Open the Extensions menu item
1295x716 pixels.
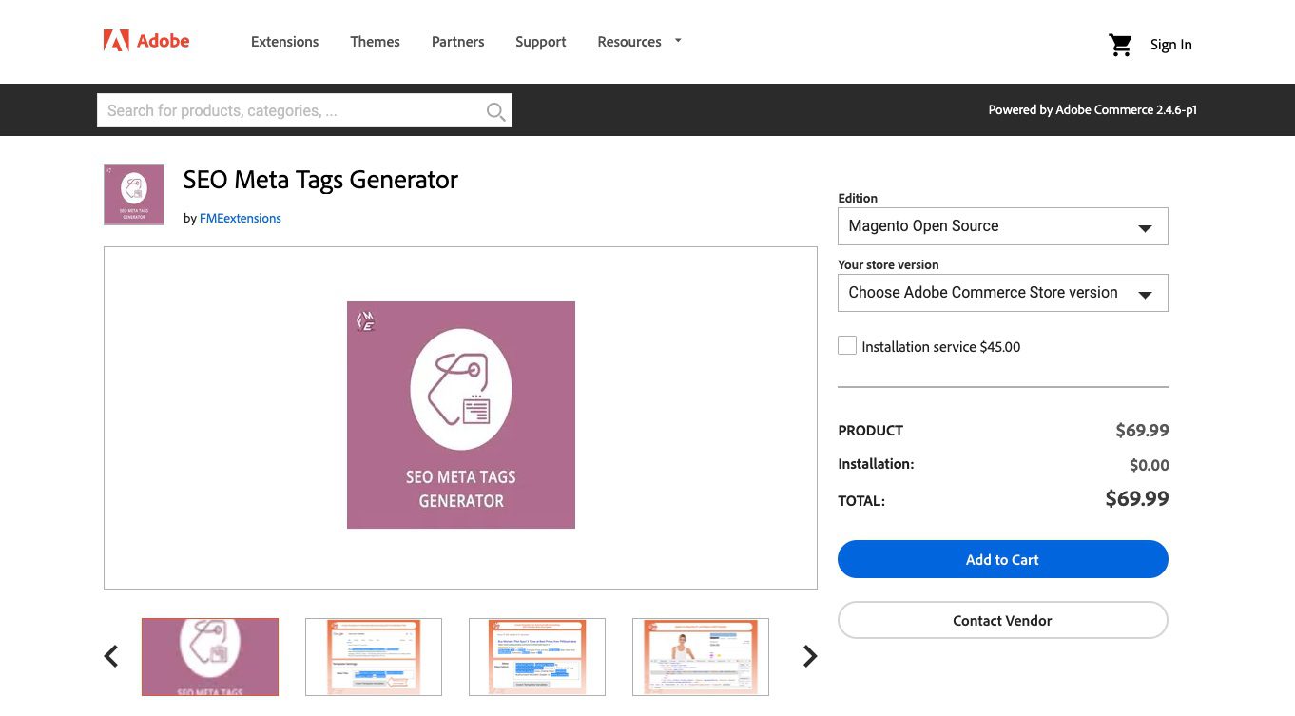point(284,42)
